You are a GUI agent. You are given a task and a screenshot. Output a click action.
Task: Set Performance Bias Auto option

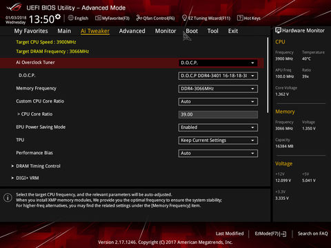click(218, 153)
